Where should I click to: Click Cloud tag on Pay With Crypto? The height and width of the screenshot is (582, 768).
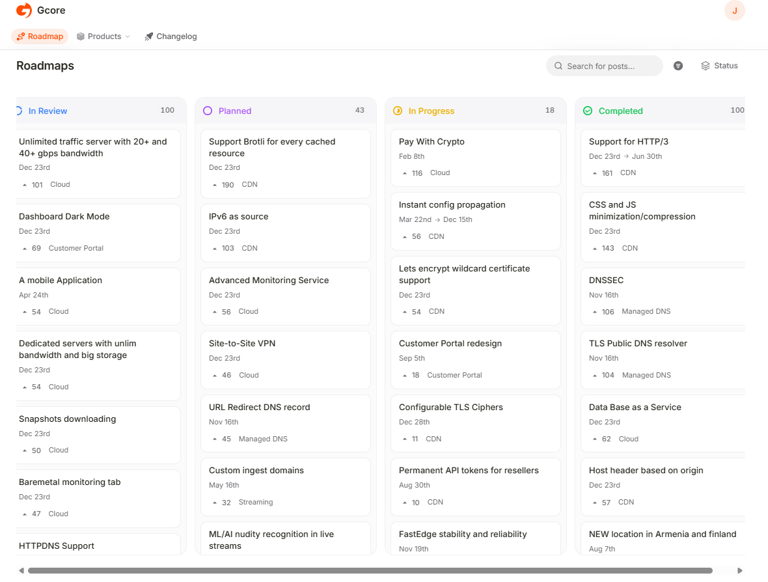pos(440,173)
